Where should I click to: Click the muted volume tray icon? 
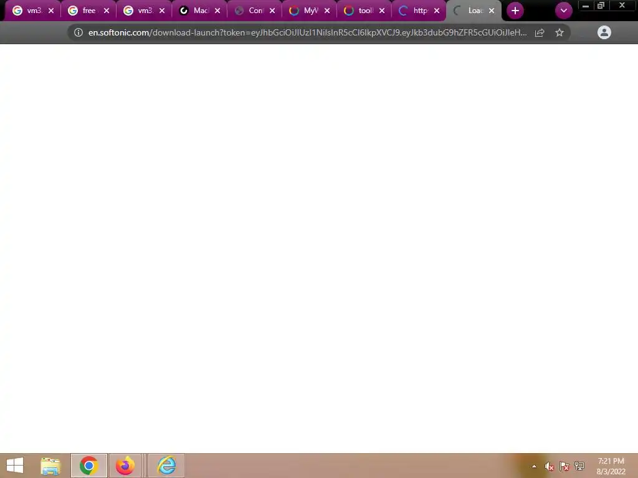click(550, 466)
